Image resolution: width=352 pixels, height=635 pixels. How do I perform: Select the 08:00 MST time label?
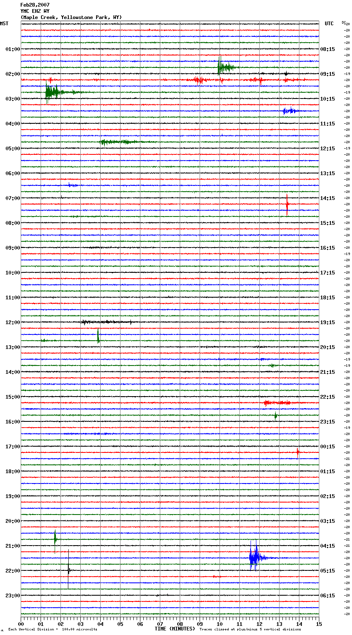(13, 223)
